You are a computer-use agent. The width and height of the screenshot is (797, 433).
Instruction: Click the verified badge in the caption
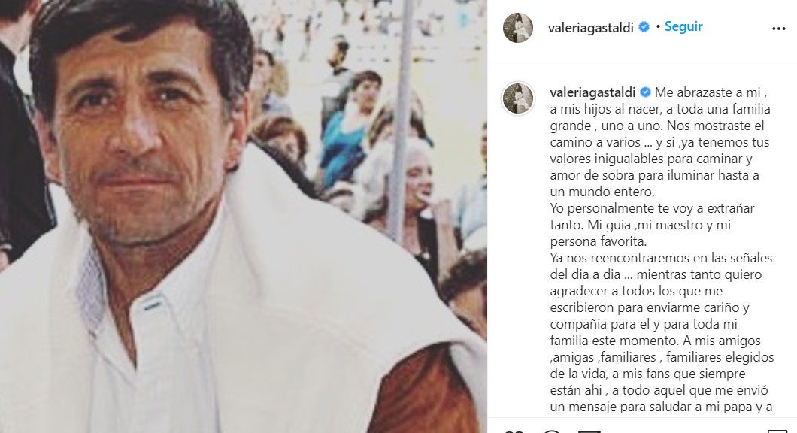pos(645,92)
